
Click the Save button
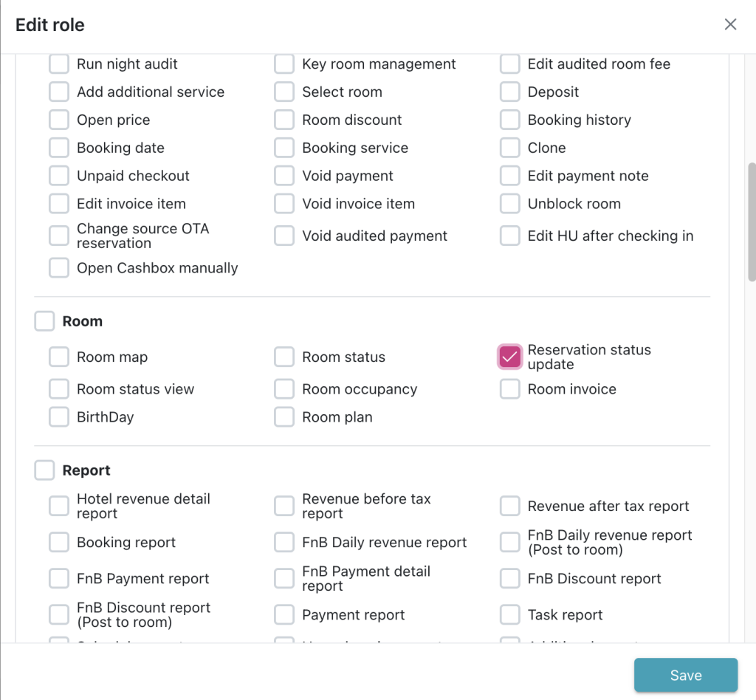coord(685,675)
